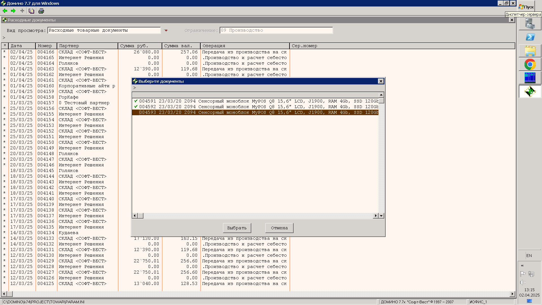This screenshot has height=305, width=542.
Task: Click main table horizontal scroll left arrow
Action: point(4,294)
